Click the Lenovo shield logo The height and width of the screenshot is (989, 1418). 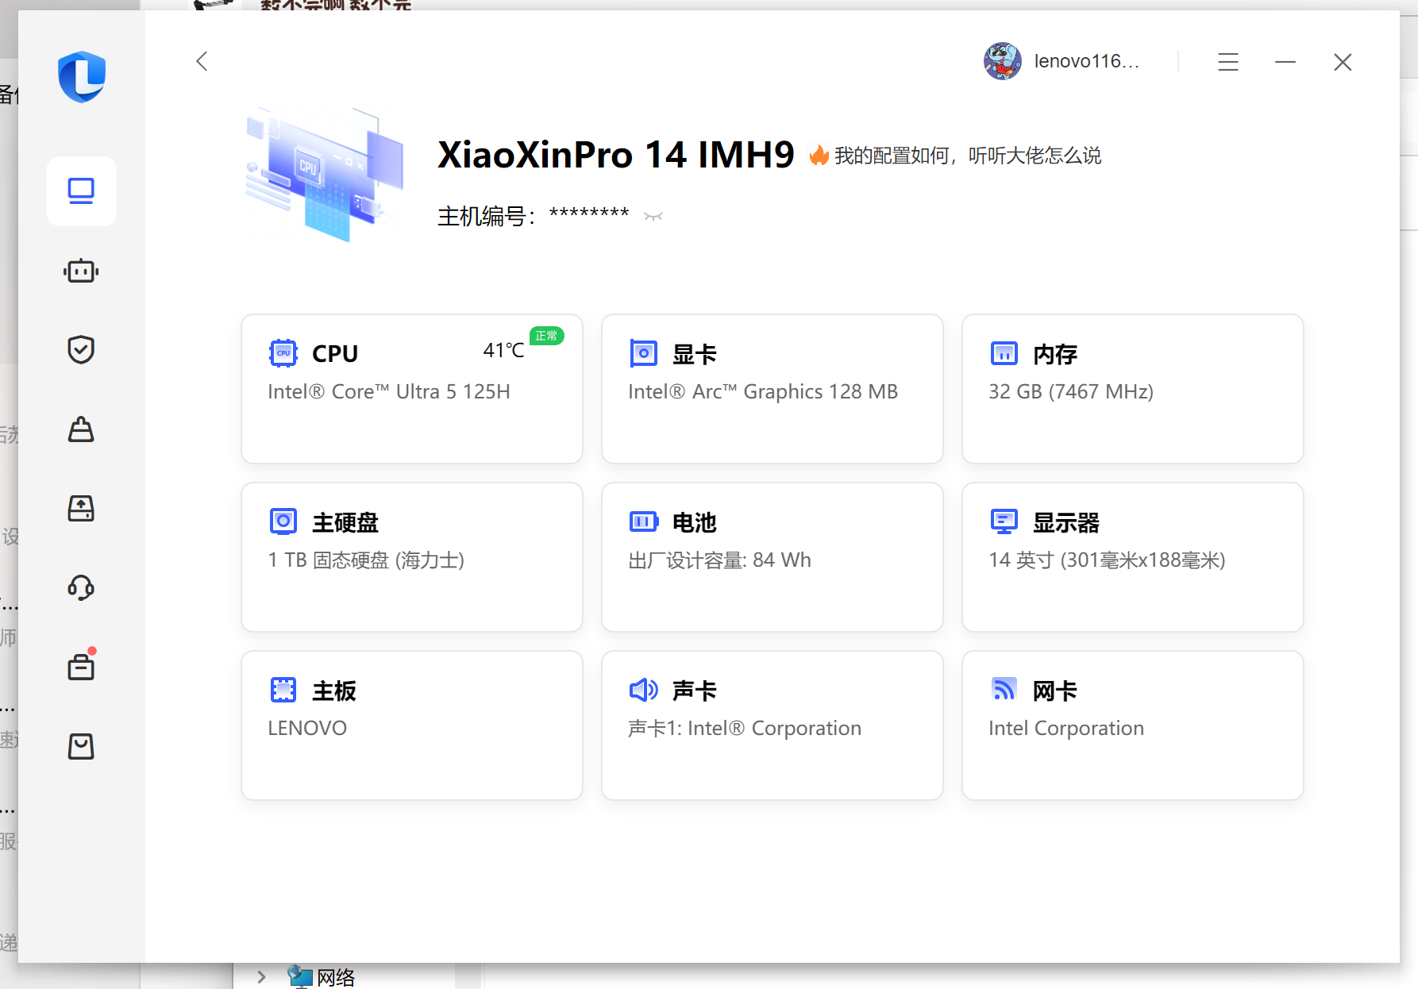(82, 77)
